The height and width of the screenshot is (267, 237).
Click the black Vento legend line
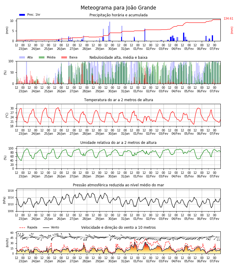46,228
